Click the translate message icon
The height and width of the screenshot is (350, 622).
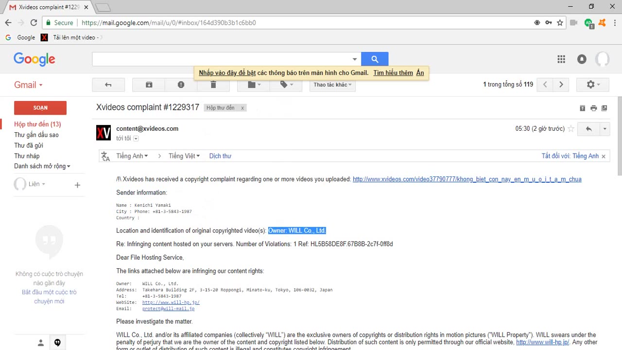[105, 156]
